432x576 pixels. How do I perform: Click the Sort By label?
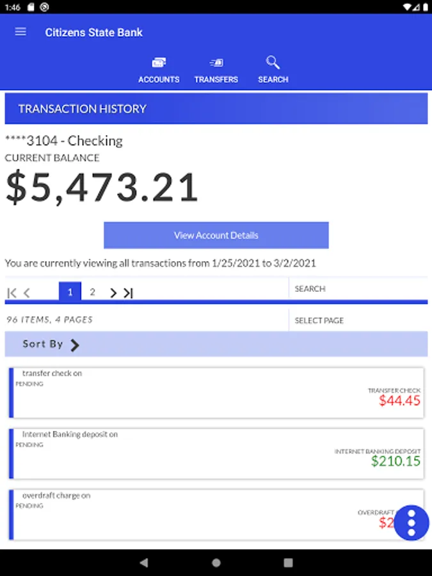pyautogui.click(x=43, y=344)
